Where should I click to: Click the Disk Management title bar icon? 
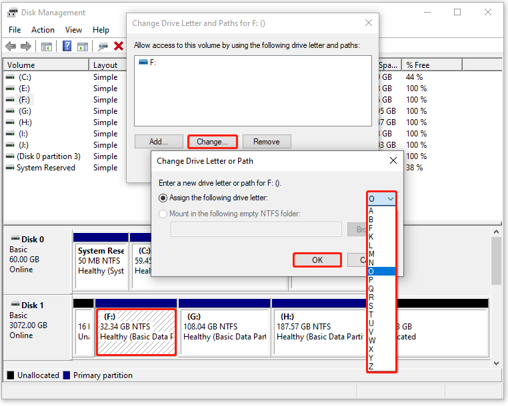pos(13,13)
